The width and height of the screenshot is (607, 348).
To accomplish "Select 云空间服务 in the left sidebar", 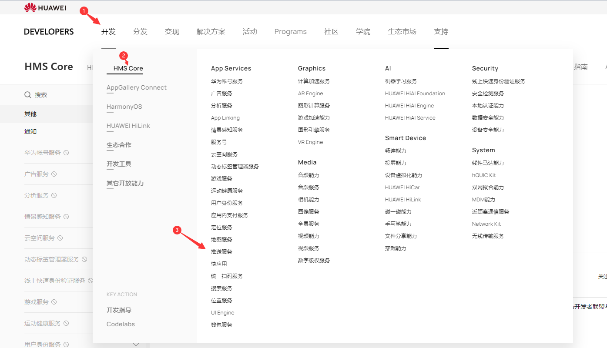I will (x=40, y=238).
